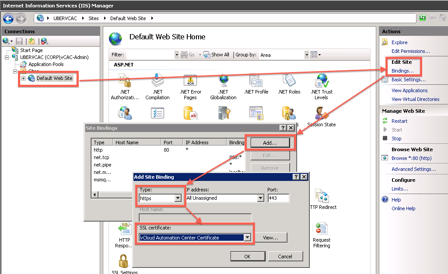
Task: Click the Help icon in Actions pane
Action: pyautogui.click(x=385, y=200)
